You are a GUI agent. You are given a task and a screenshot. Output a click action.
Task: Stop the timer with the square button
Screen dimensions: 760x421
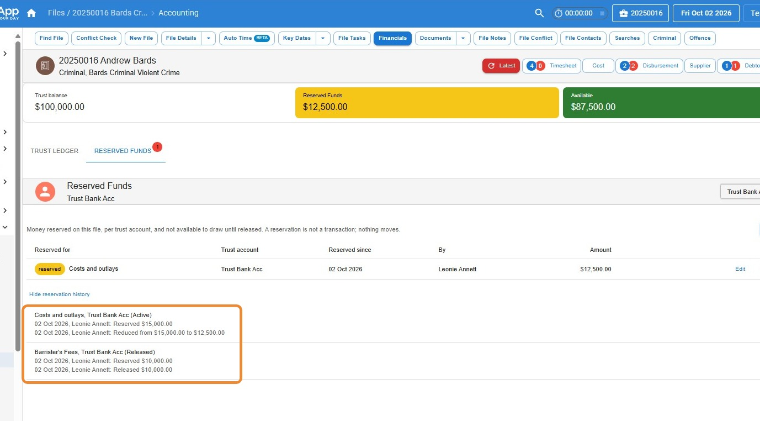[x=602, y=13]
